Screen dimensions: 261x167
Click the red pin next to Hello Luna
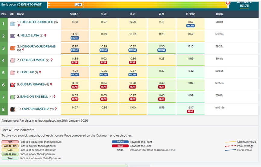click(45, 35)
